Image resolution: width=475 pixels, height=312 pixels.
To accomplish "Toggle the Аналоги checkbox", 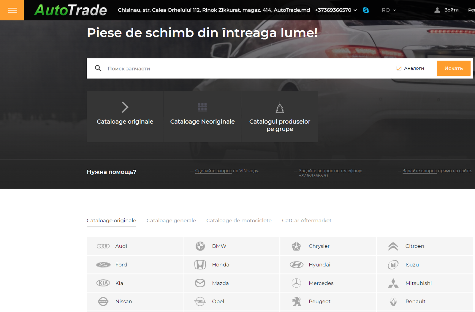I will point(398,68).
